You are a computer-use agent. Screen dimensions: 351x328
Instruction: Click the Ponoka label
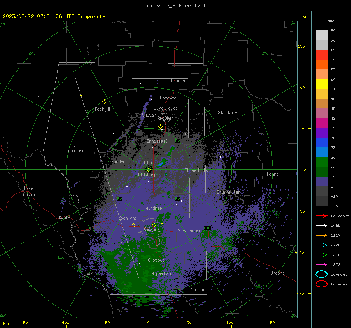pos(178,80)
